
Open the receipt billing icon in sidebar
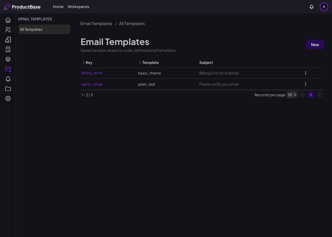[x=8, y=49]
